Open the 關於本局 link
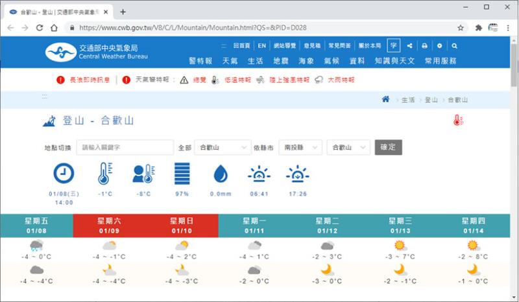This screenshot has height=302, width=519. pyautogui.click(x=370, y=45)
